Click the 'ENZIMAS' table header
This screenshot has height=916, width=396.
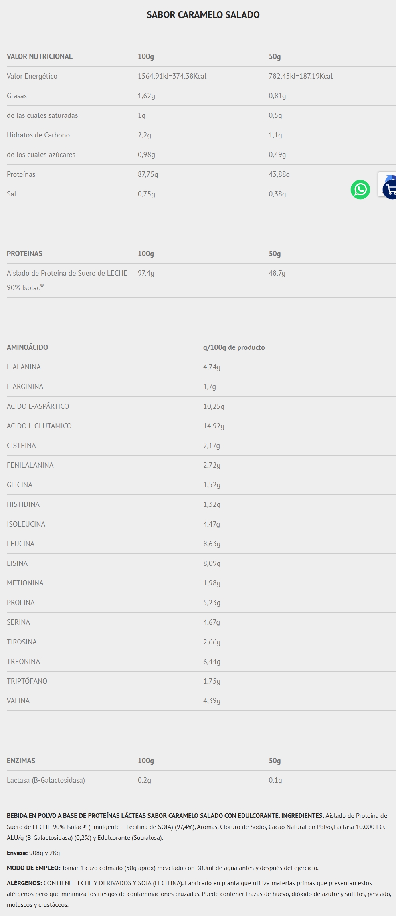(21, 761)
